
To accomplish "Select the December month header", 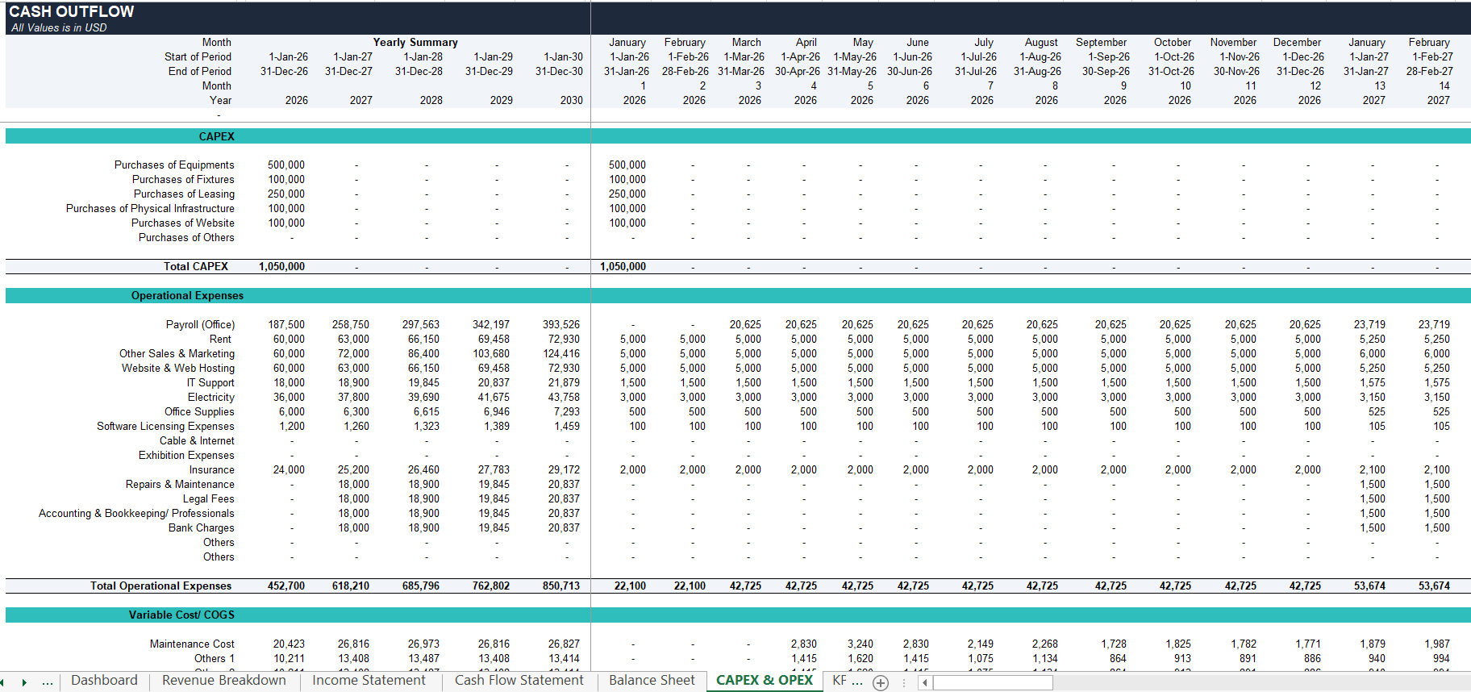I will 1297,42.
